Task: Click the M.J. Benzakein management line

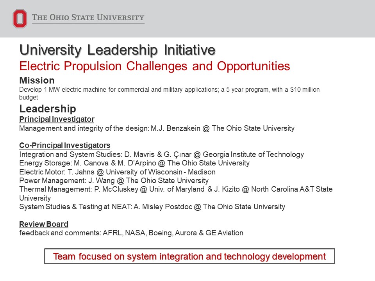Action: pos(157,128)
